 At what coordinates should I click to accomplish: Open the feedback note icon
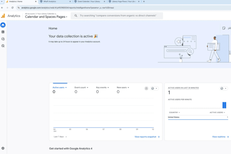[224, 28]
